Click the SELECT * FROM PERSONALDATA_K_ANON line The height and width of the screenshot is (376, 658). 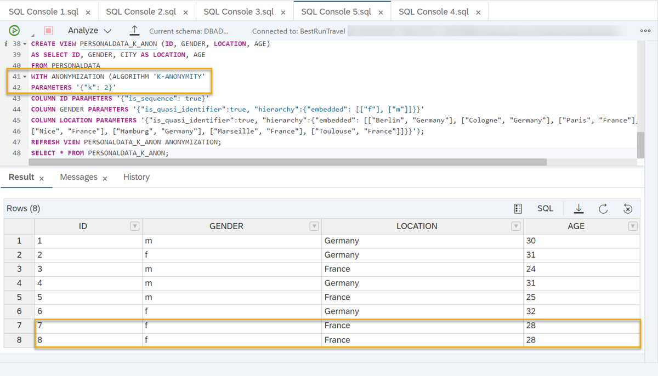pyautogui.click(x=100, y=153)
